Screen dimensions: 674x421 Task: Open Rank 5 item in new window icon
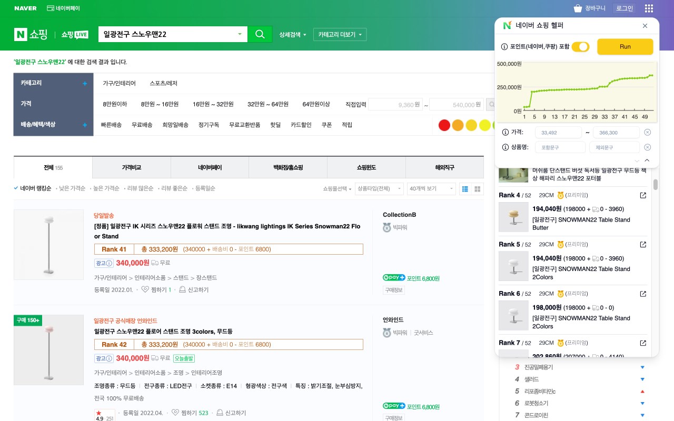click(642, 245)
